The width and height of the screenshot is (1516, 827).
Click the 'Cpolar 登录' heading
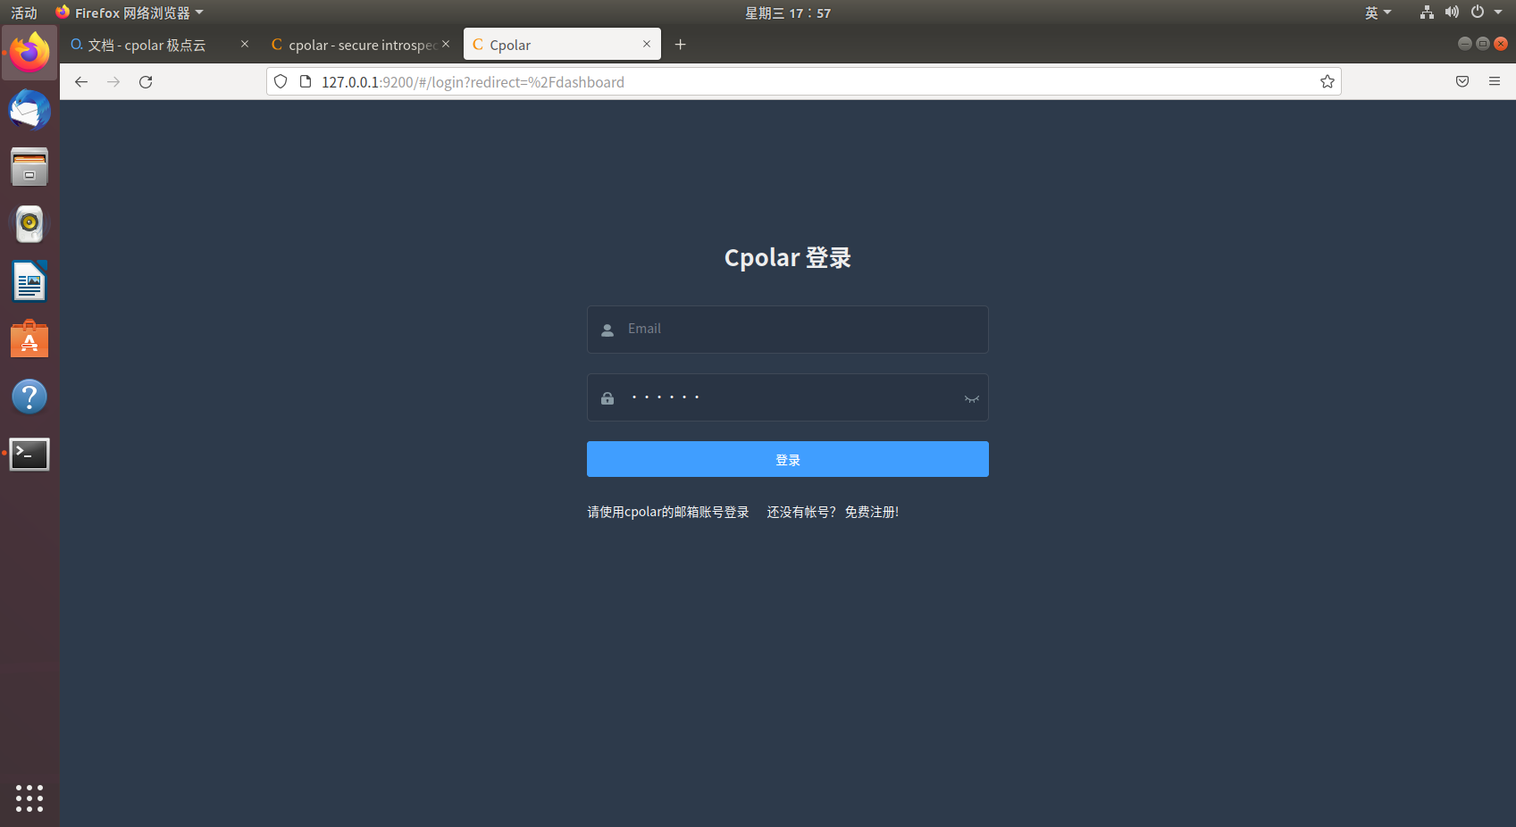[x=788, y=257]
